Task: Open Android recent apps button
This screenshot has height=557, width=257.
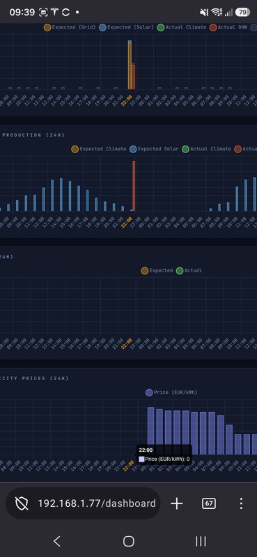Action: 201,542
